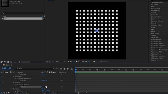Toggle Region of Interest in viewer

tap(76, 62)
